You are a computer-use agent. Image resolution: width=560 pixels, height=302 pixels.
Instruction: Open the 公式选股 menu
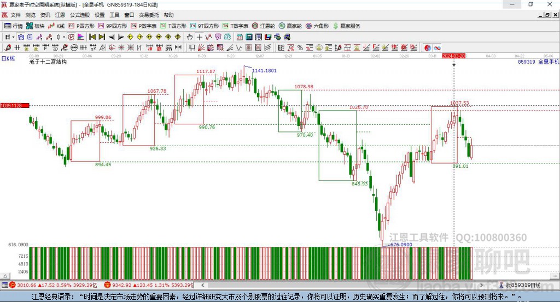pyautogui.click(x=80, y=15)
